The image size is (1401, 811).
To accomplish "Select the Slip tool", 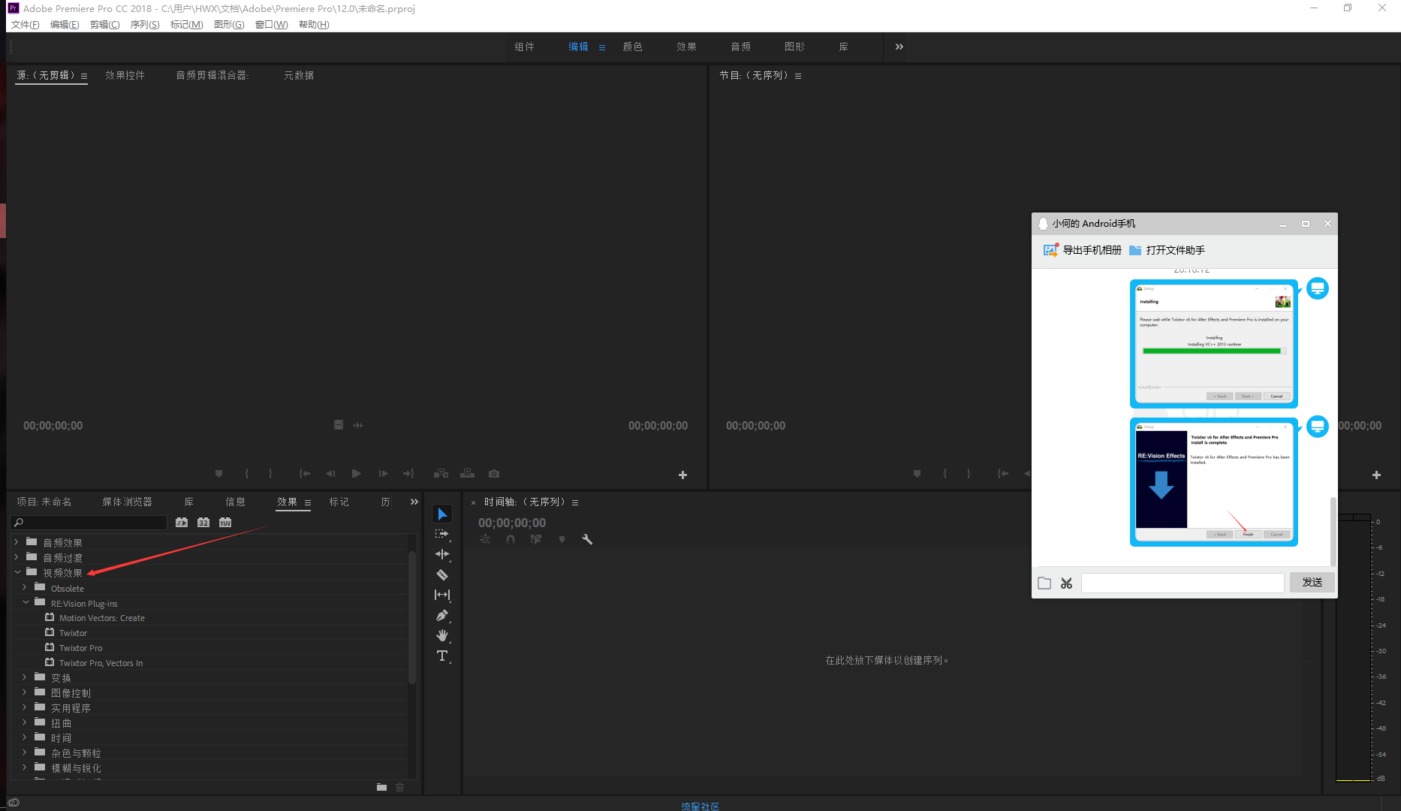I will pos(442,595).
